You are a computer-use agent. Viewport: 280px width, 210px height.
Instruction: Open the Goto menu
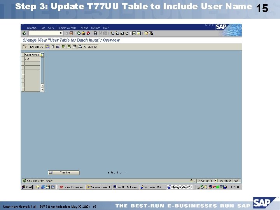click(x=51, y=28)
